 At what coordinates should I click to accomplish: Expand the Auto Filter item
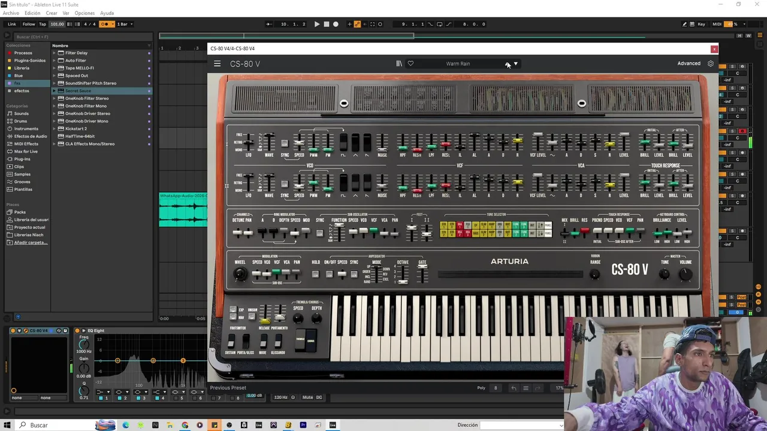[x=54, y=60]
